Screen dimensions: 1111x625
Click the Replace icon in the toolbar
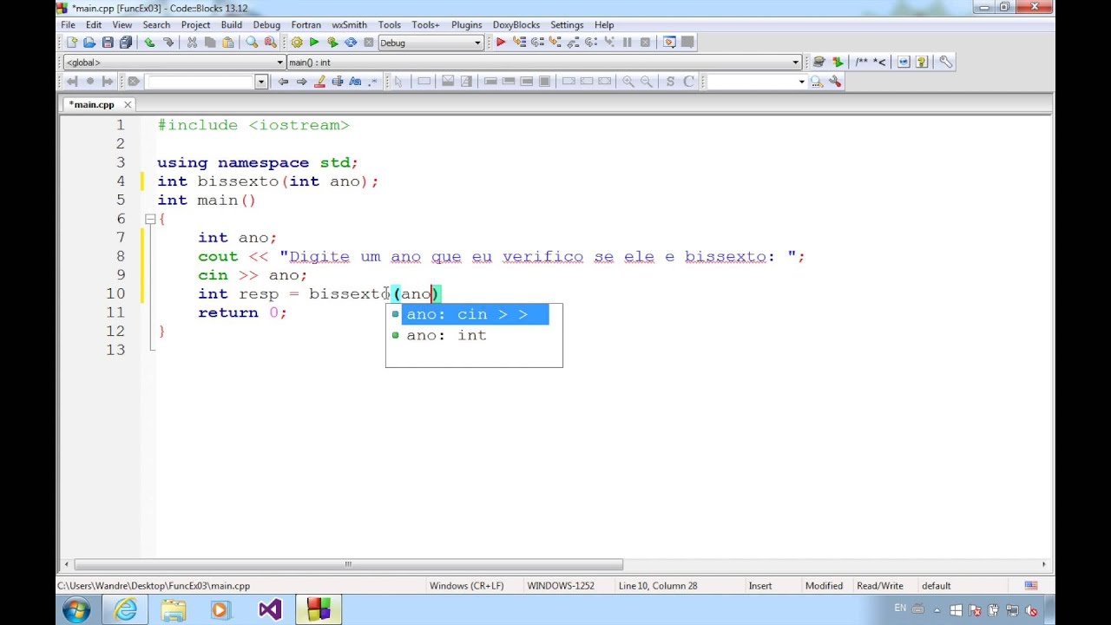(x=270, y=43)
